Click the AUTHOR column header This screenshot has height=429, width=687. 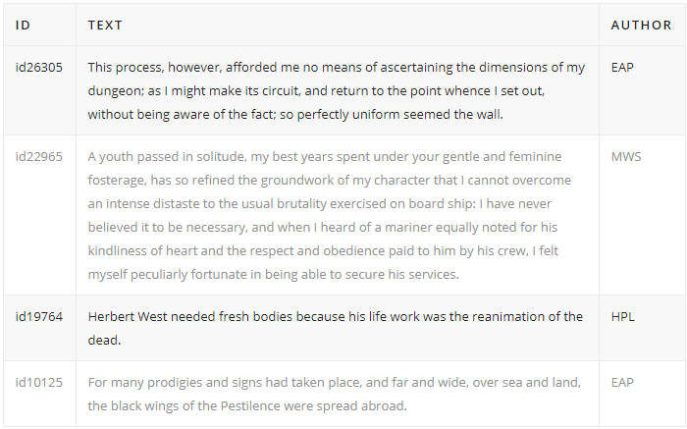[x=641, y=25]
